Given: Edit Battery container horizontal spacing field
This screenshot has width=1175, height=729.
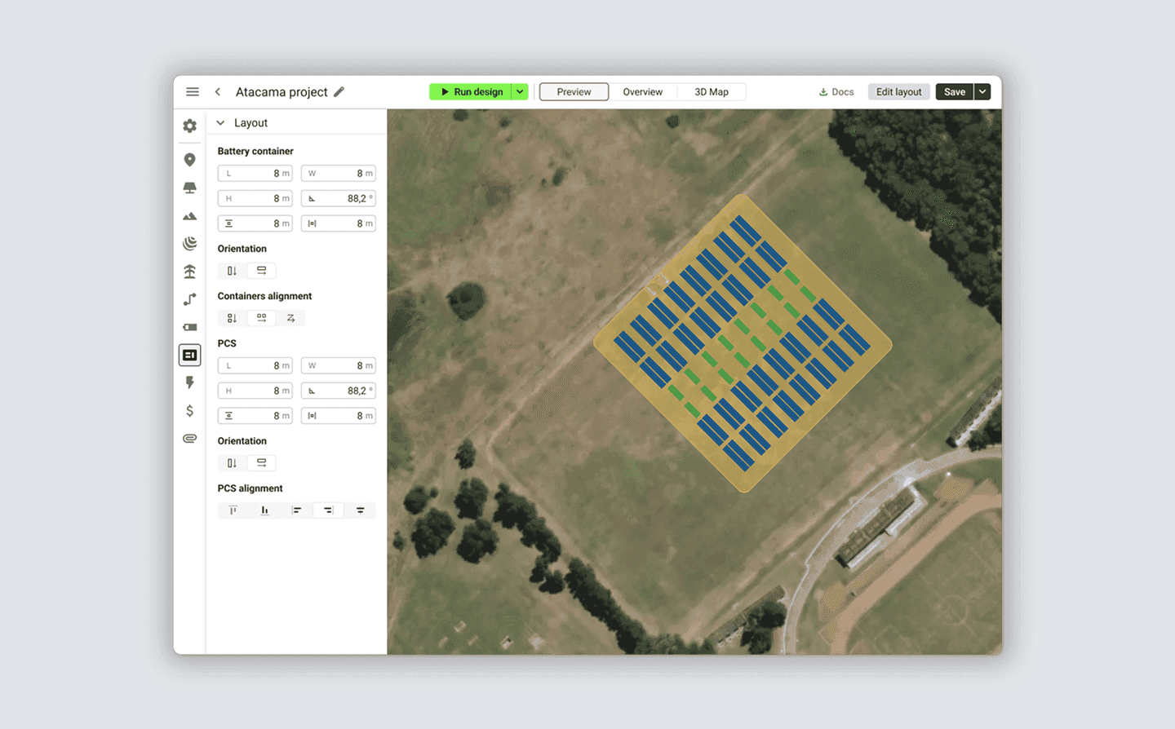Looking at the screenshot, I should pyautogui.click(x=338, y=223).
